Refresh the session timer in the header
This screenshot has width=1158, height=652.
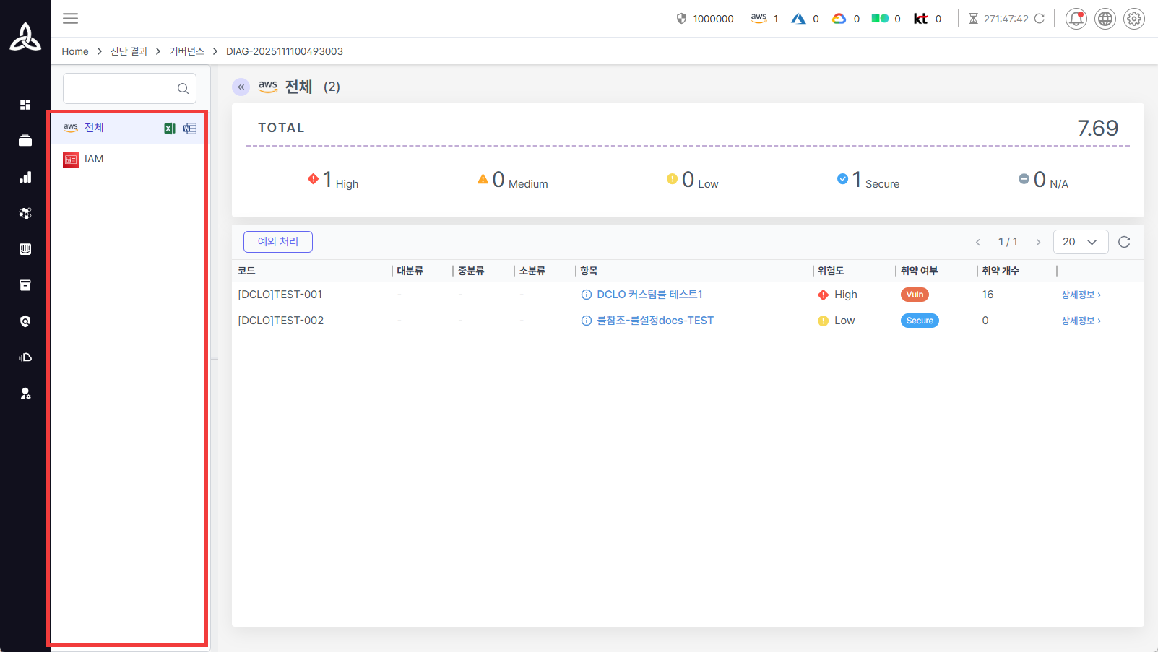(x=1040, y=18)
